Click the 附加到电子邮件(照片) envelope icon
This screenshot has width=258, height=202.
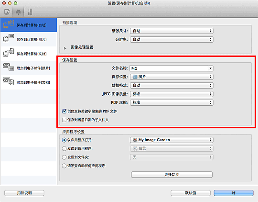[9, 67]
